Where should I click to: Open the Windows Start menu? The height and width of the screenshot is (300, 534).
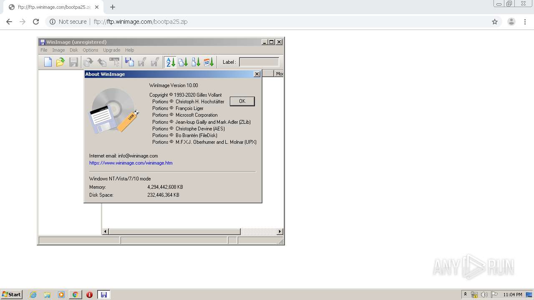tap(12, 294)
